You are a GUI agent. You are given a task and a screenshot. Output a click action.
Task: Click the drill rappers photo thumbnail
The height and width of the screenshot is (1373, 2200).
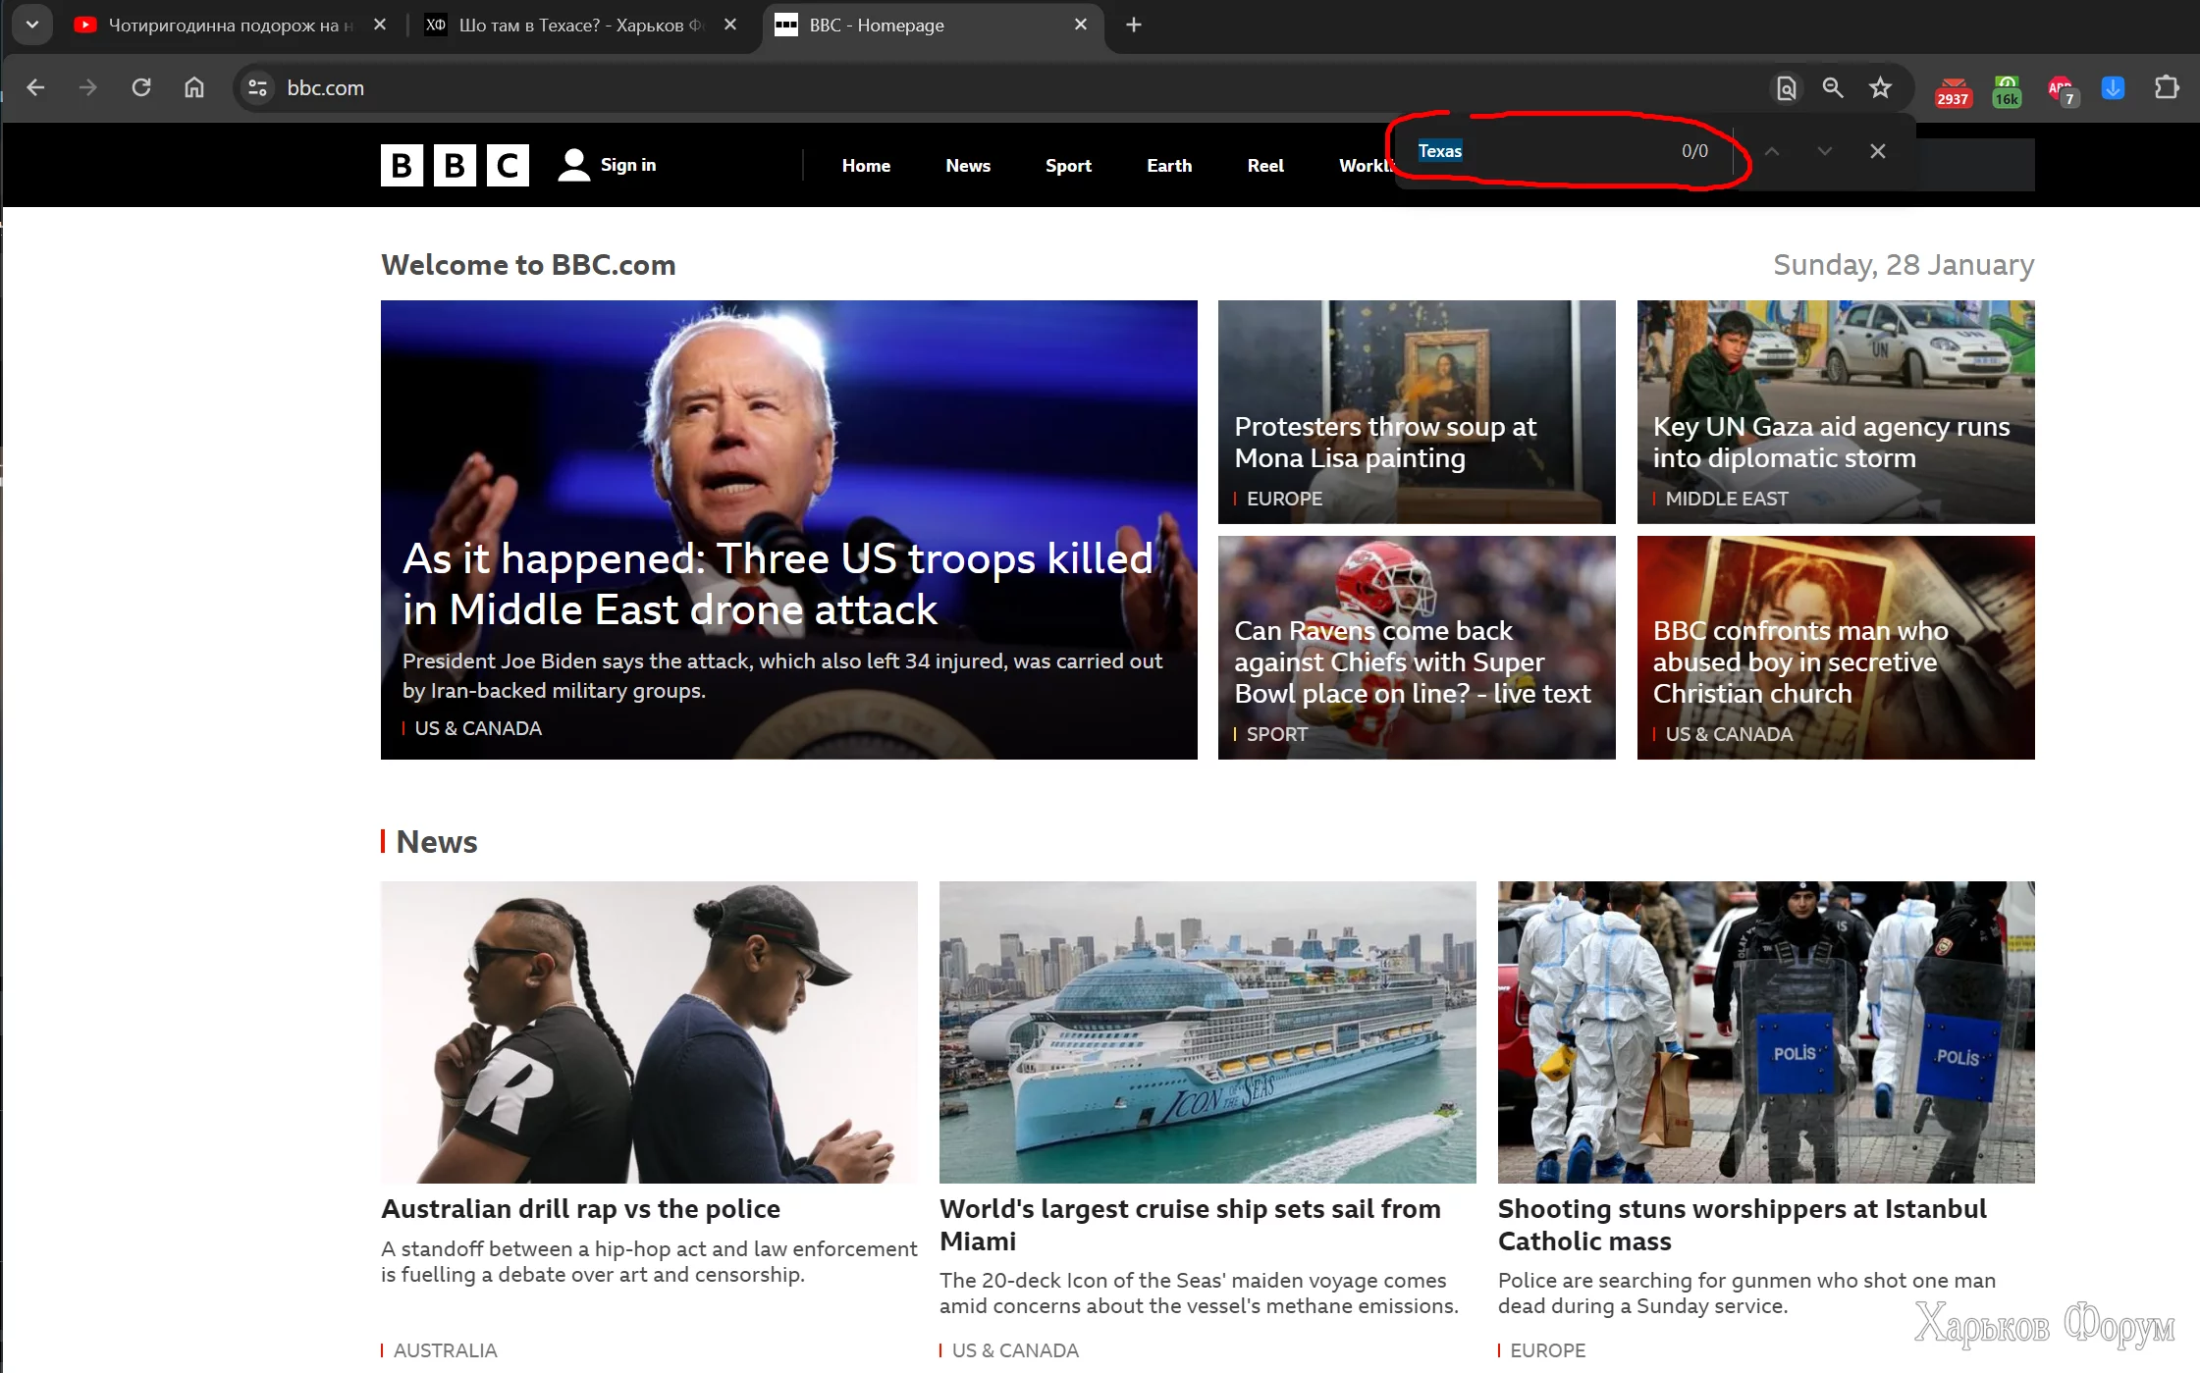649,1032
